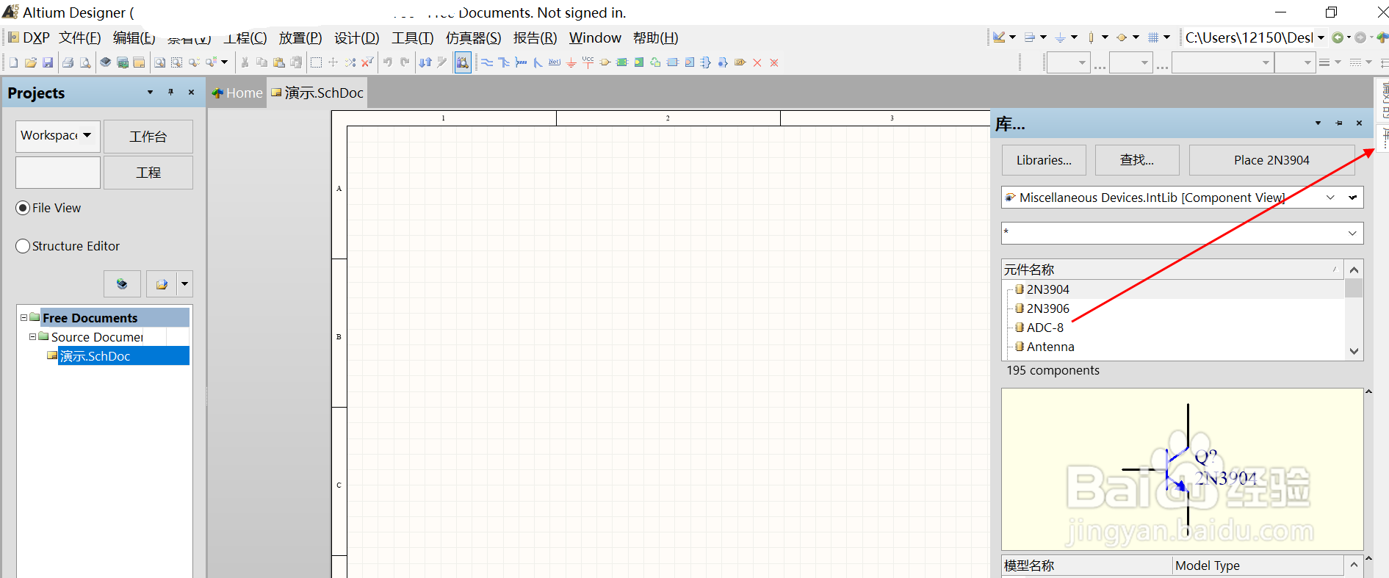This screenshot has width=1389, height=578.
Task: Select the Structure Editor radio button
Action: click(23, 246)
